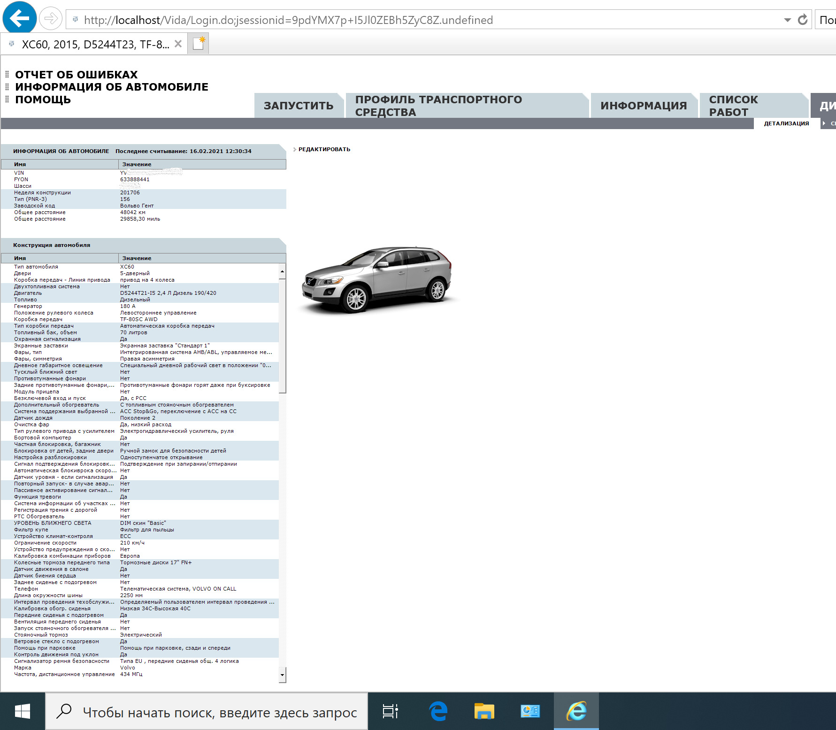Select mileage value 48042 км
836x730 pixels.
pyautogui.click(x=133, y=212)
